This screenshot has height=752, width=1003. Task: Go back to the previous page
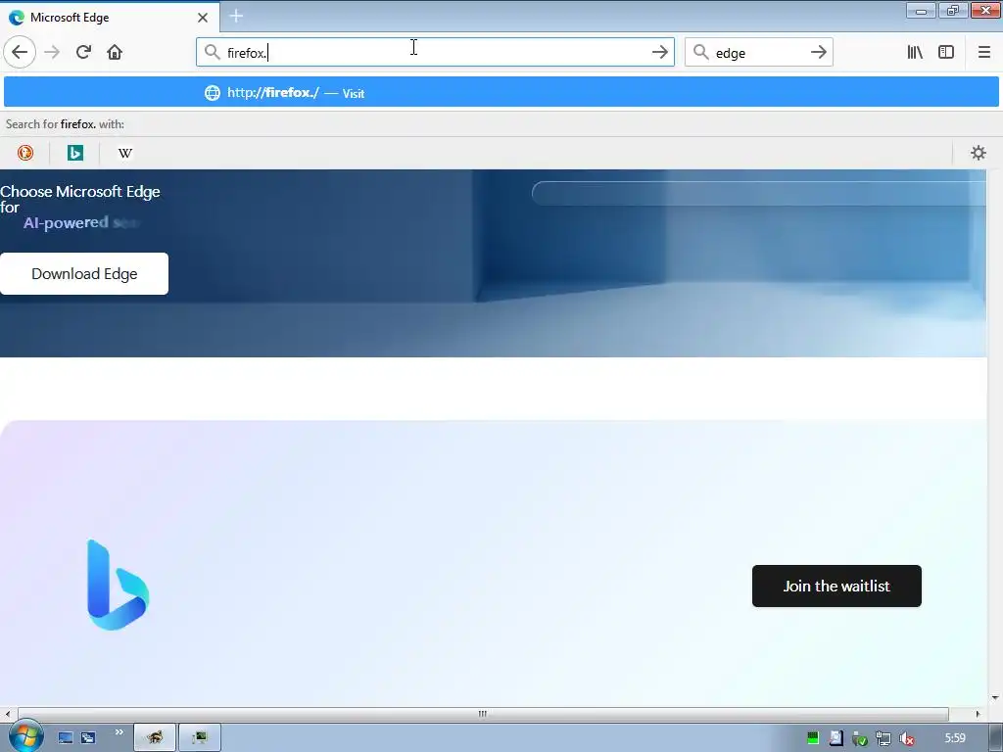[20, 53]
